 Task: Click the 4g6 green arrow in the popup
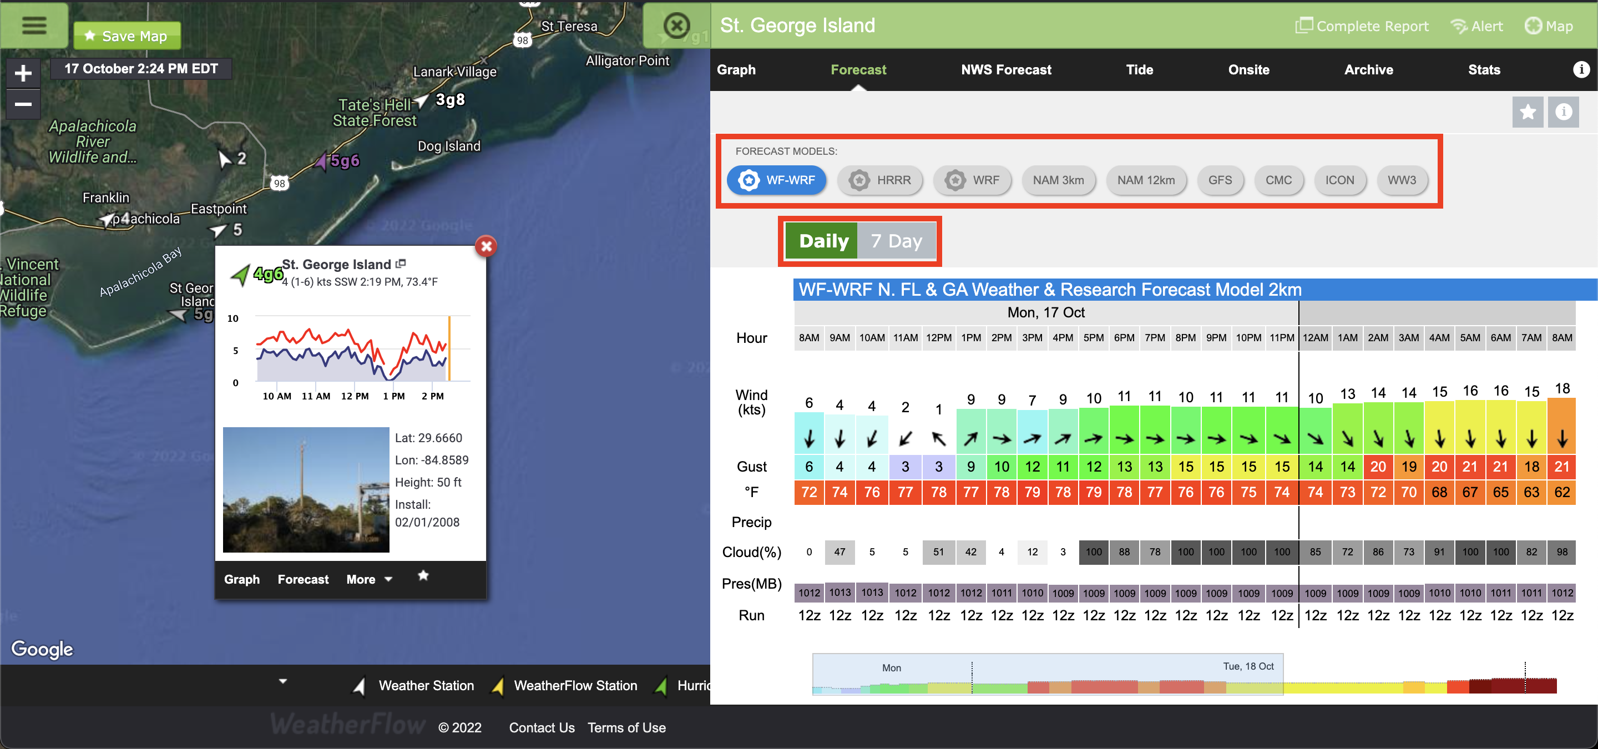[241, 274]
